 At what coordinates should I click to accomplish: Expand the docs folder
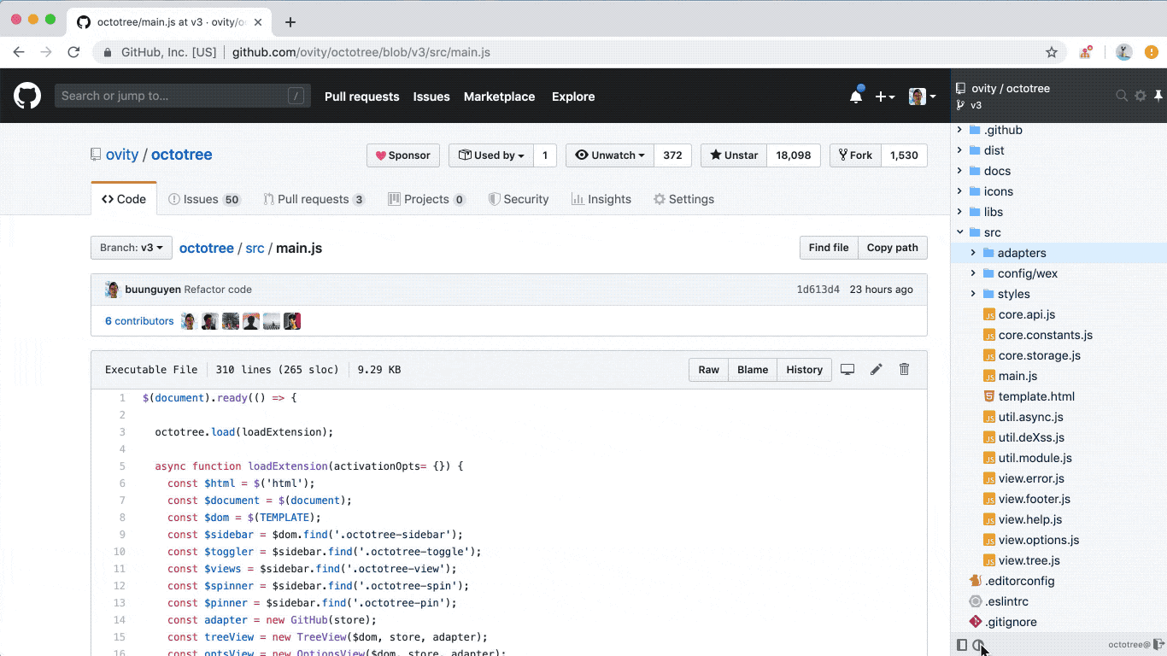pyautogui.click(x=960, y=171)
